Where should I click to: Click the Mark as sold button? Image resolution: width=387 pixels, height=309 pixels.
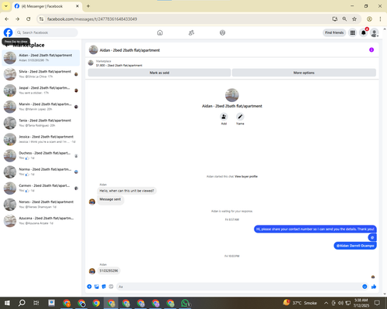coord(159,73)
